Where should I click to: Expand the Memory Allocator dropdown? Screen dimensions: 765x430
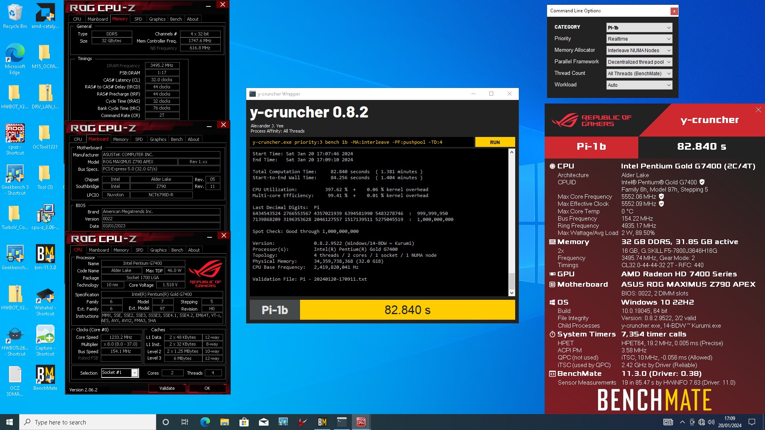[x=639, y=51]
